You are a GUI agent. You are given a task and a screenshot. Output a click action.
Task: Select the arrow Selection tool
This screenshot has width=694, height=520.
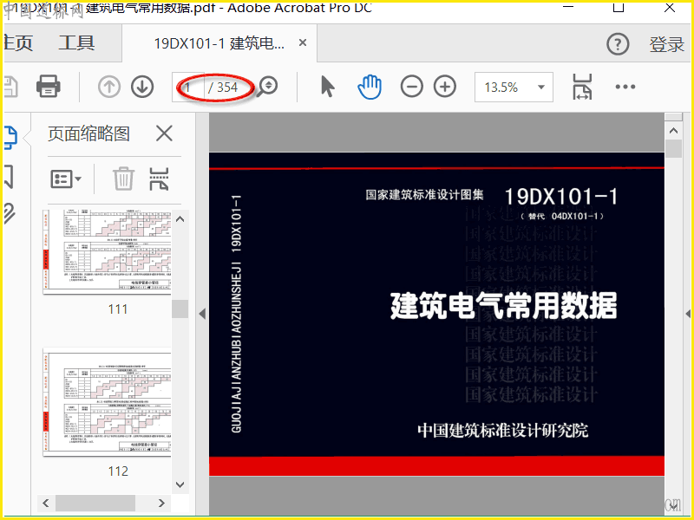pyautogui.click(x=328, y=86)
